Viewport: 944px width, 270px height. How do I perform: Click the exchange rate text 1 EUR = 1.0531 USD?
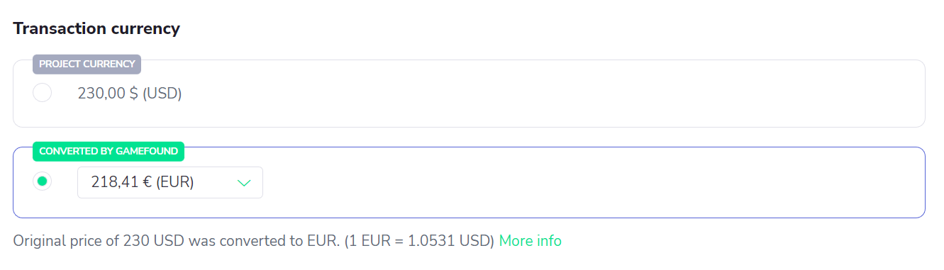coord(420,241)
